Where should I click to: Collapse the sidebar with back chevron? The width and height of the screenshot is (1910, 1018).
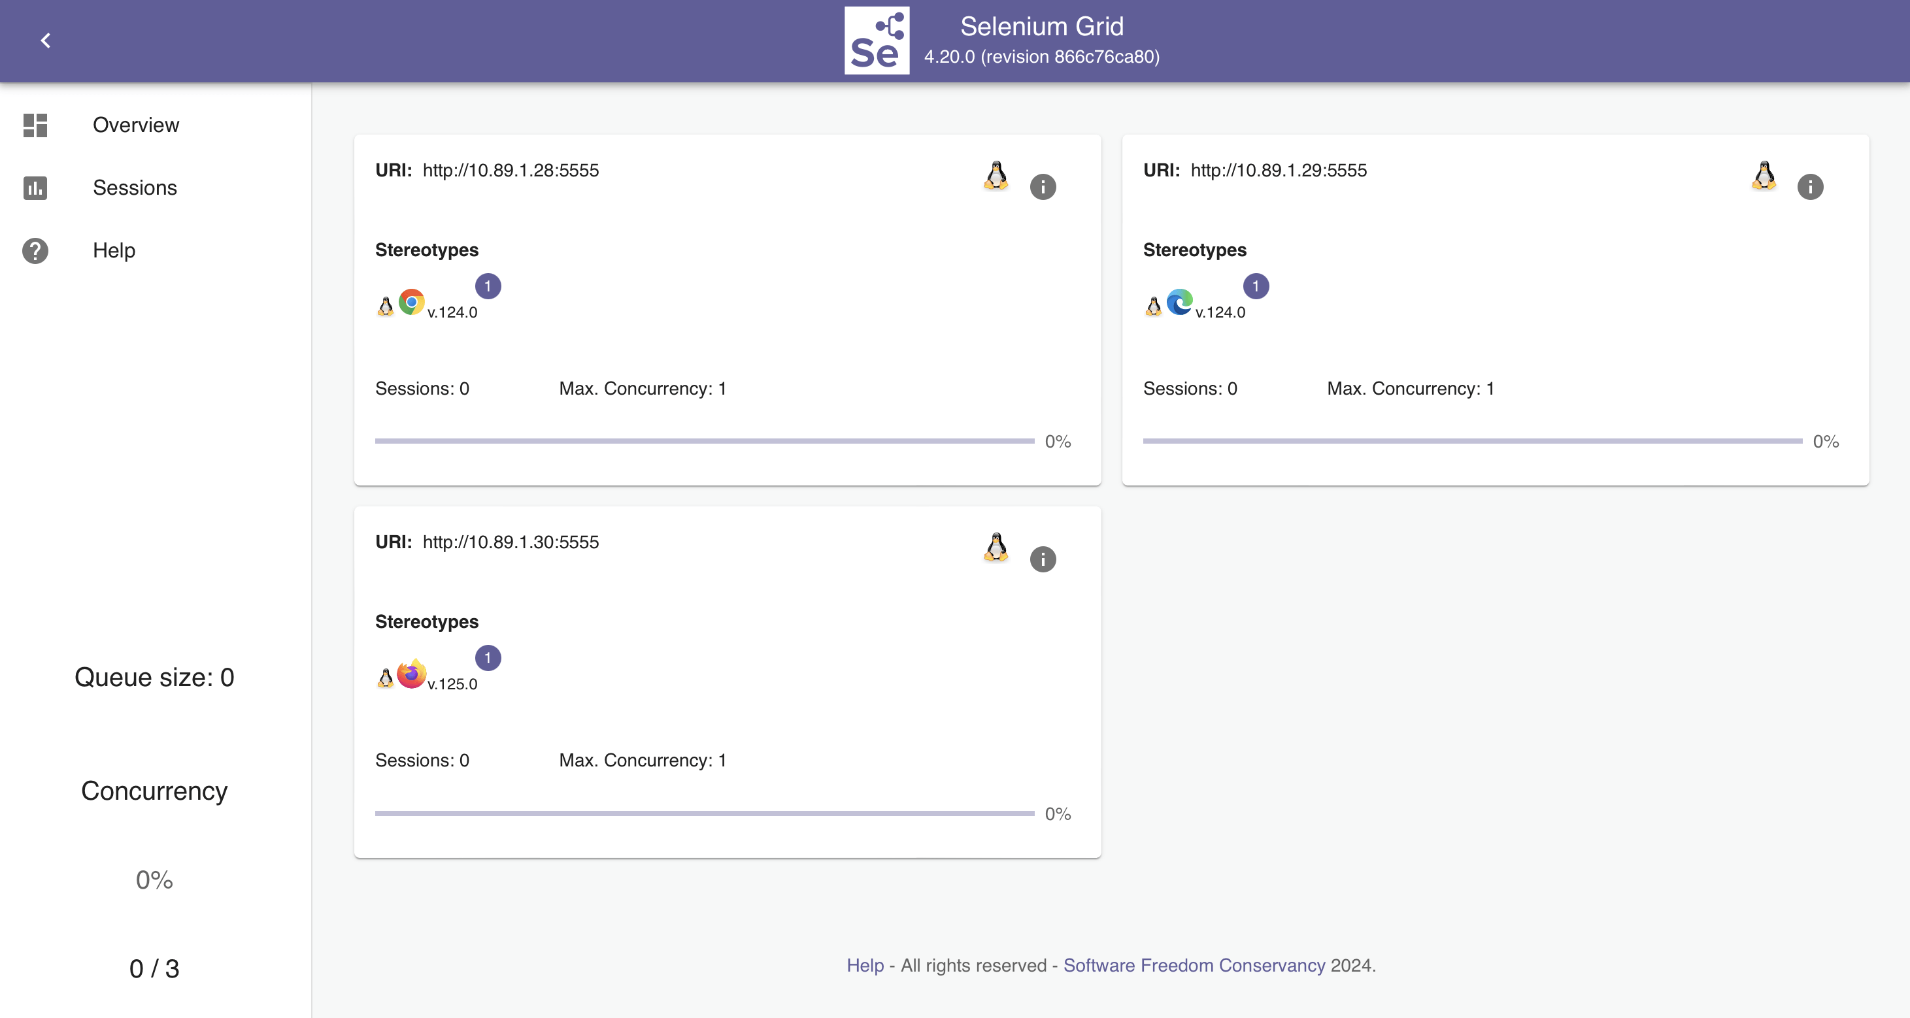point(45,41)
